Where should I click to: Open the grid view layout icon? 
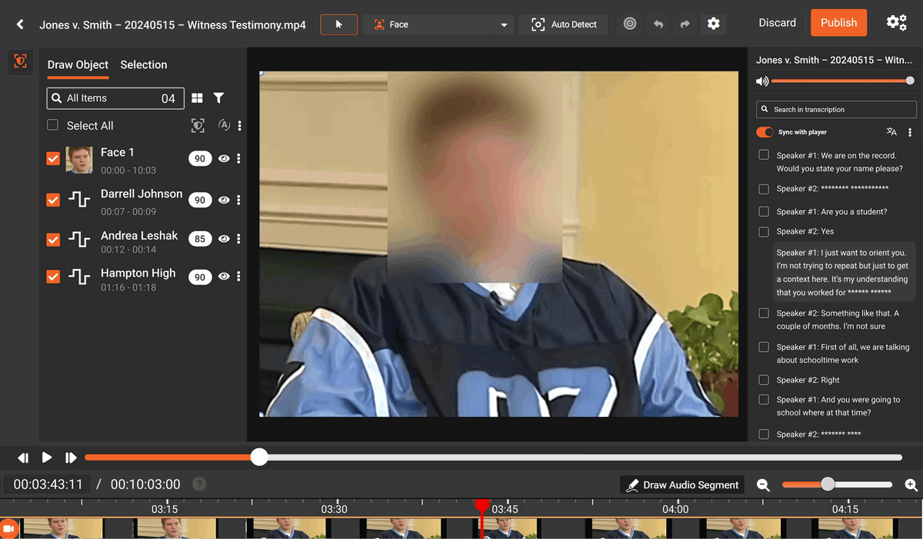click(x=198, y=98)
